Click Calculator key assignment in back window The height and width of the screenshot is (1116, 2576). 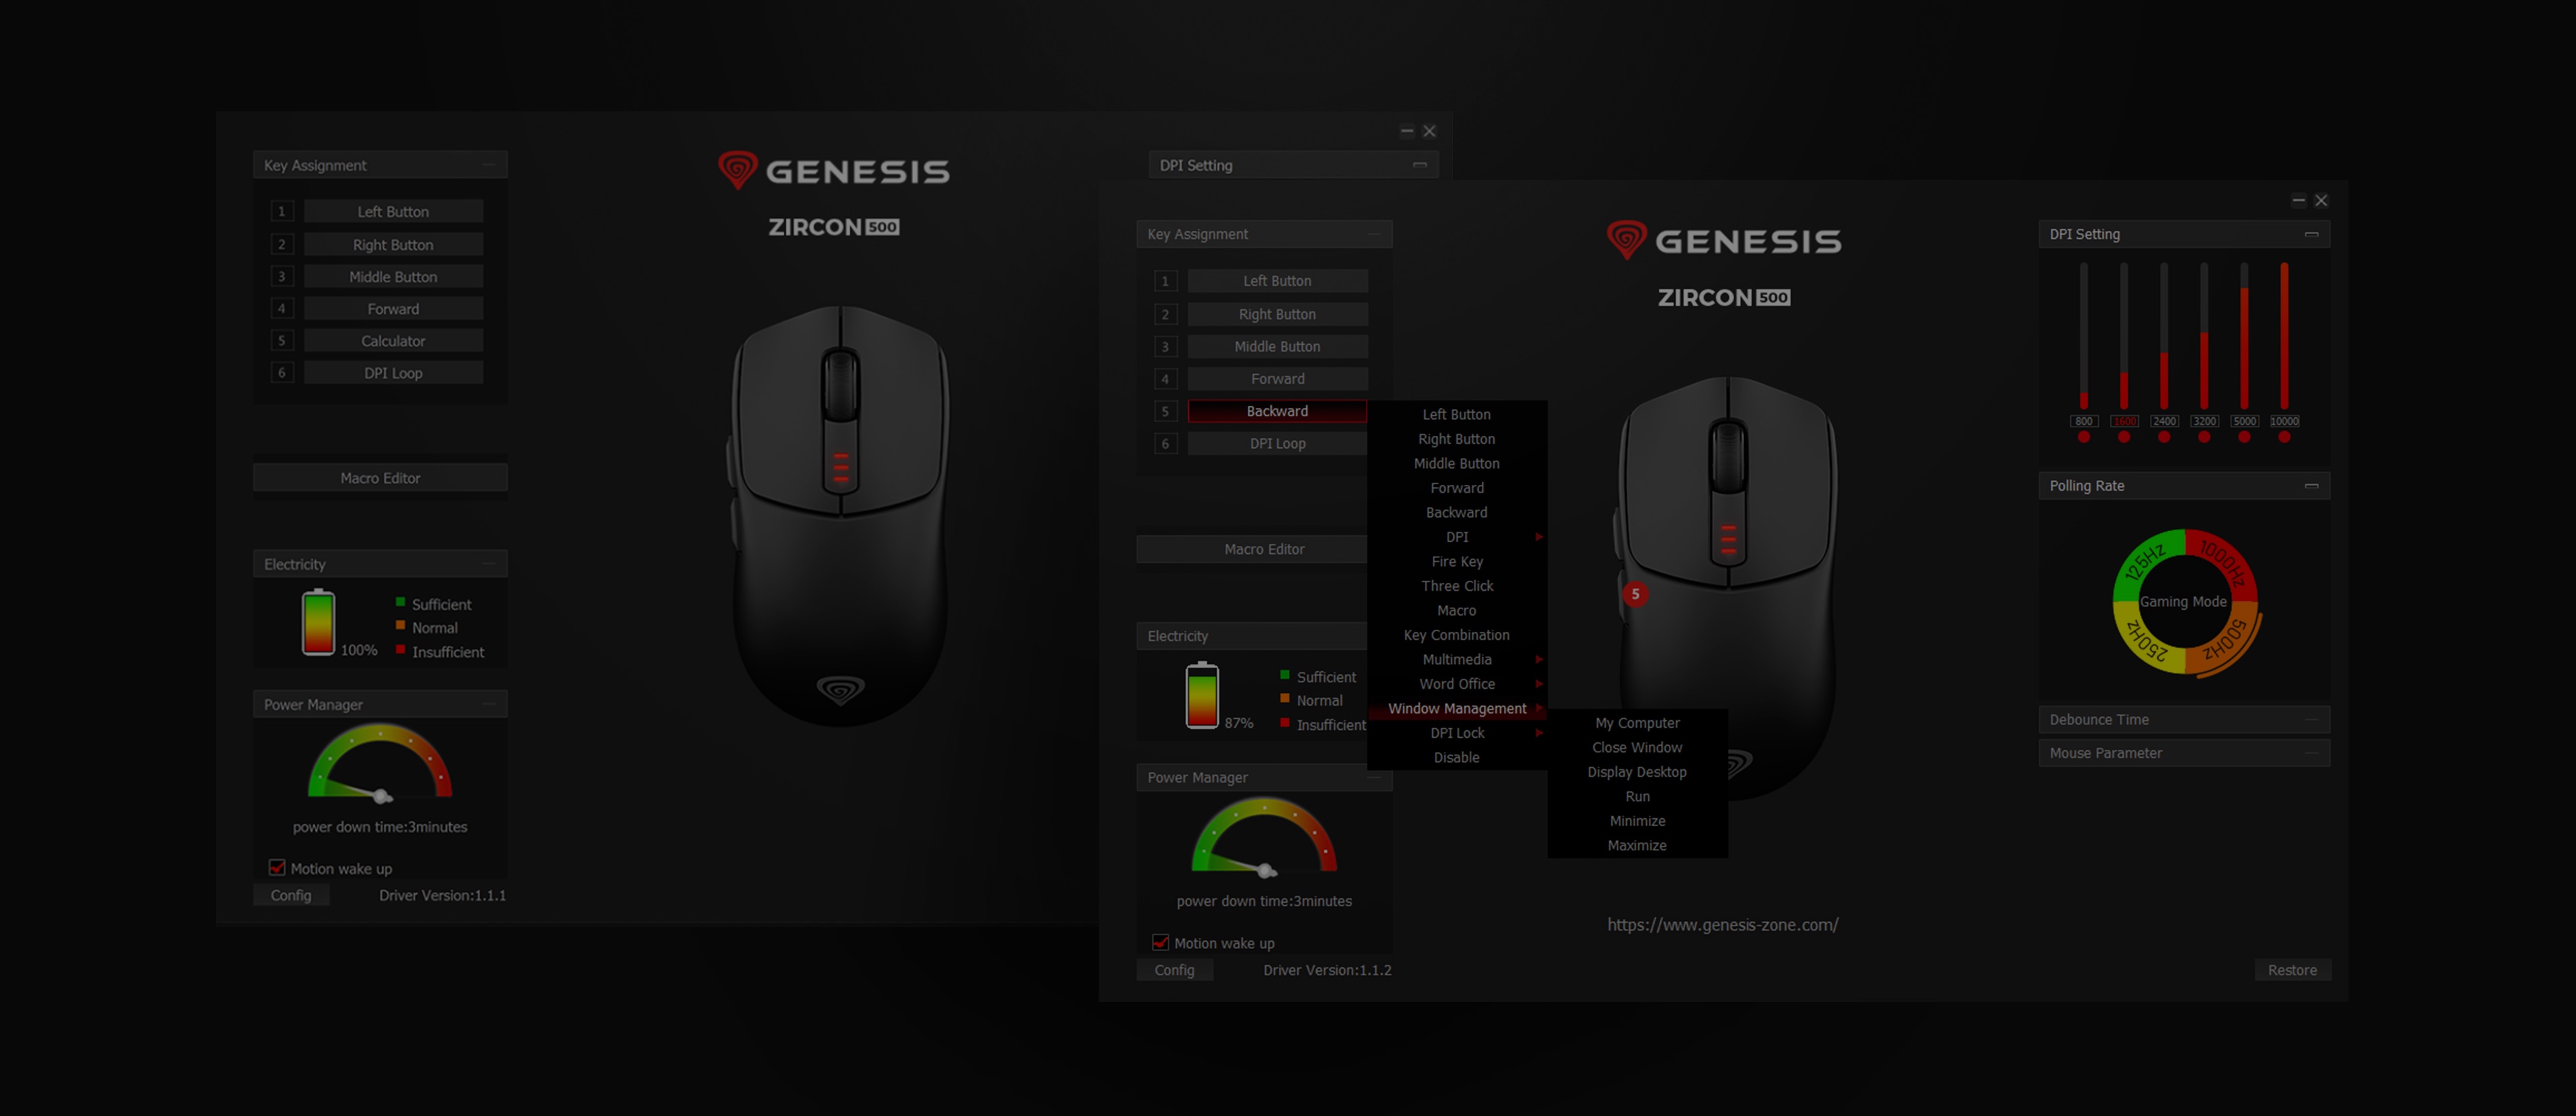coord(393,341)
